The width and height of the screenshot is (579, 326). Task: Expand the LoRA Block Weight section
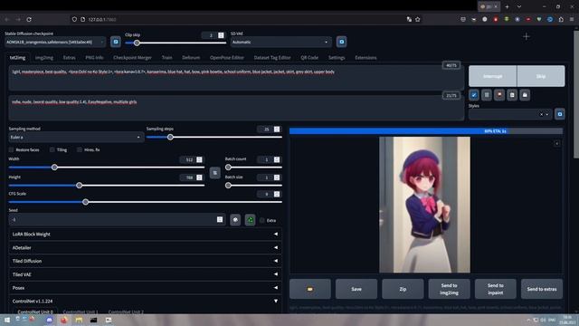pos(145,234)
